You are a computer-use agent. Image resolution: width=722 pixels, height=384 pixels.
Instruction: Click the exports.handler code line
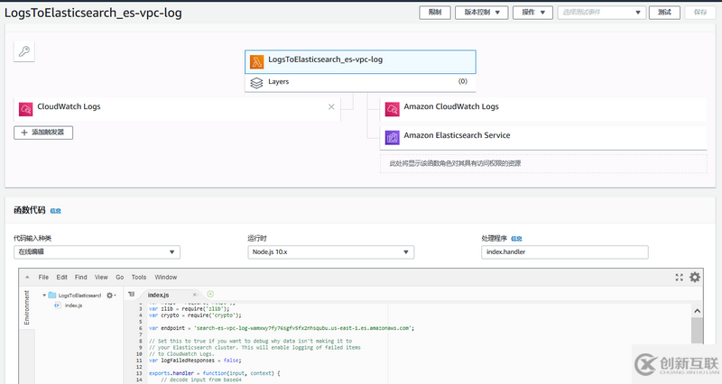214,373
